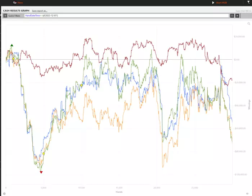The width and height of the screenshot is (252, 196).
Task: Click the yellow star near hand 5,000
Action: tap(44, 154)
